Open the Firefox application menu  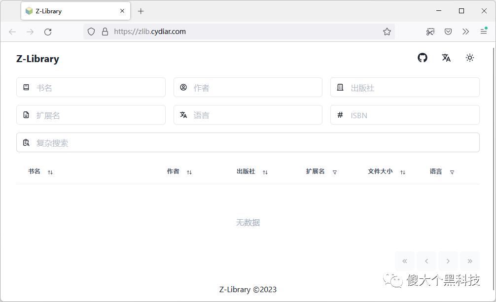click(x=483, y=31)
